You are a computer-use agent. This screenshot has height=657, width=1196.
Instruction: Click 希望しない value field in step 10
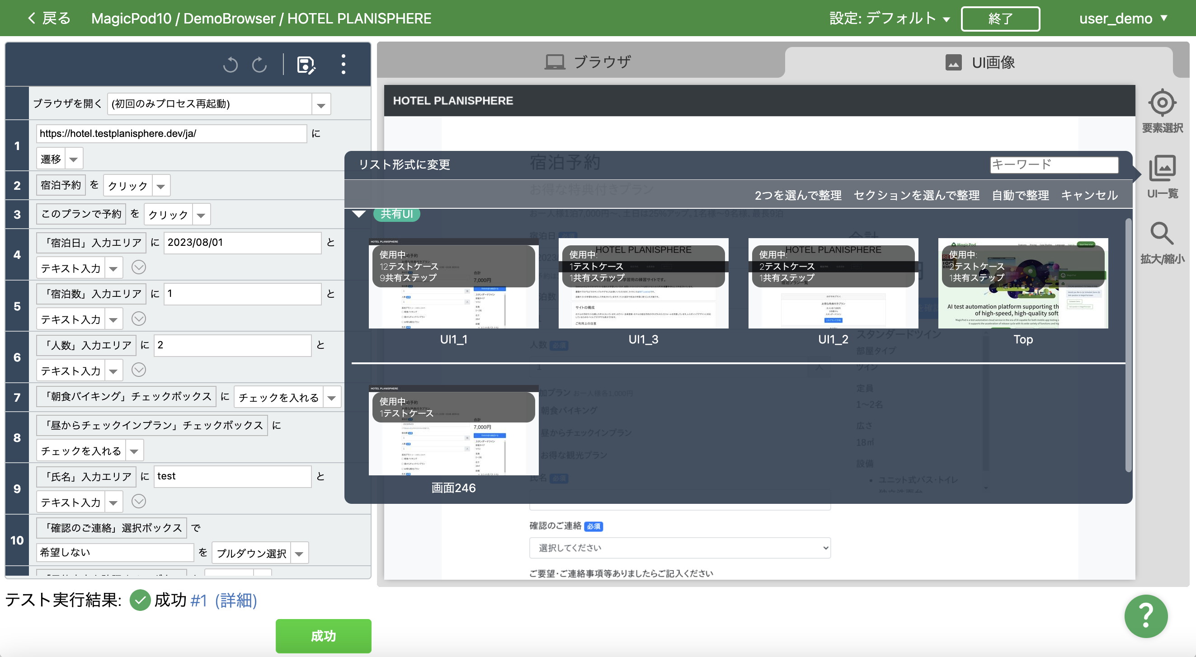pos(115,553)
